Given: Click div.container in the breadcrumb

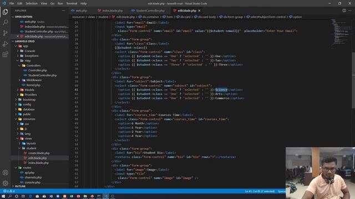Looking at the screenshot, I should tap(150, 17).
